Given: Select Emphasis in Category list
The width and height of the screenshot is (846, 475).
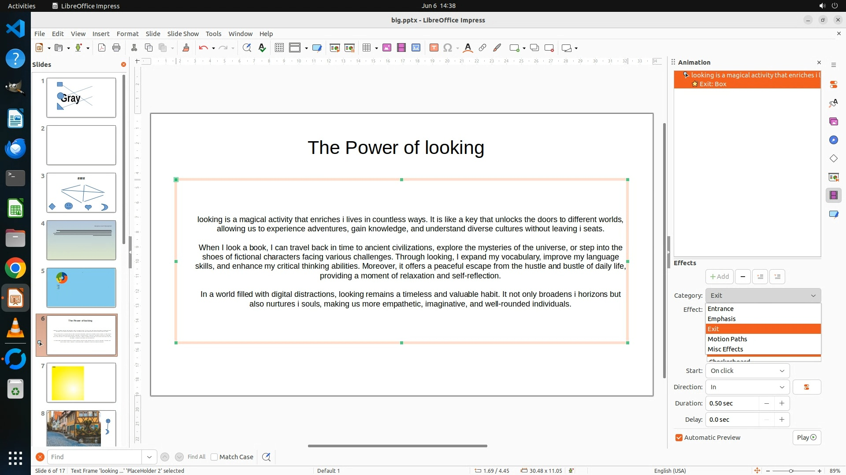Looking at the screenshot, I should pos(721,319).
